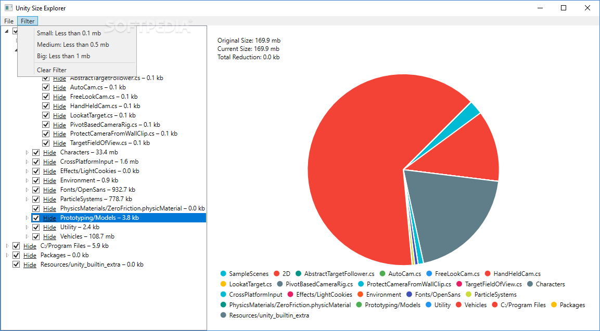This screenshot has width=600, height=331.
Task: Click Hide link for Vehicles
Action: pyautogui.click(x=49, y=236)
